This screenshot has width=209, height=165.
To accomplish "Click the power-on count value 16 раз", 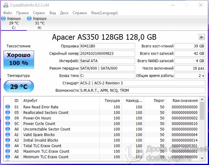I will (190, 68).
